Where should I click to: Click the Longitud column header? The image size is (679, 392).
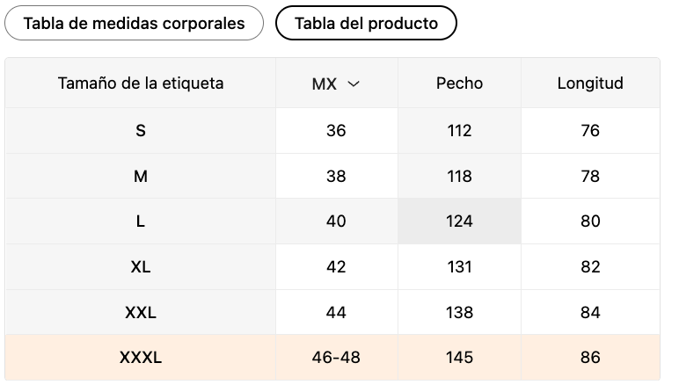590,83
